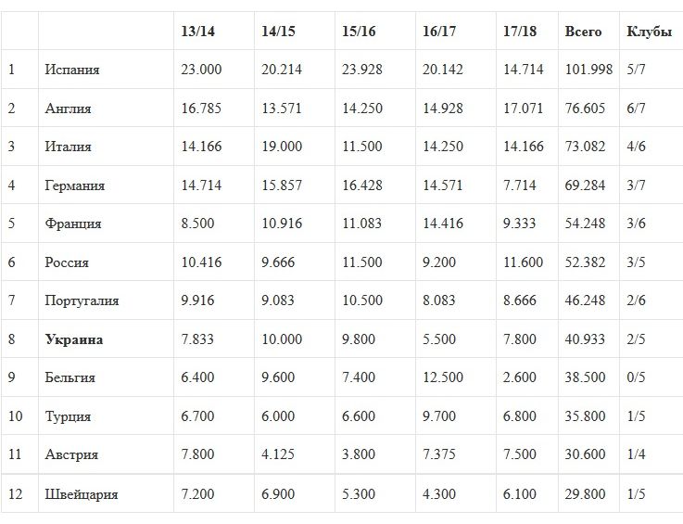
Task: Click the Франция country name
Action: pos(73,224)
